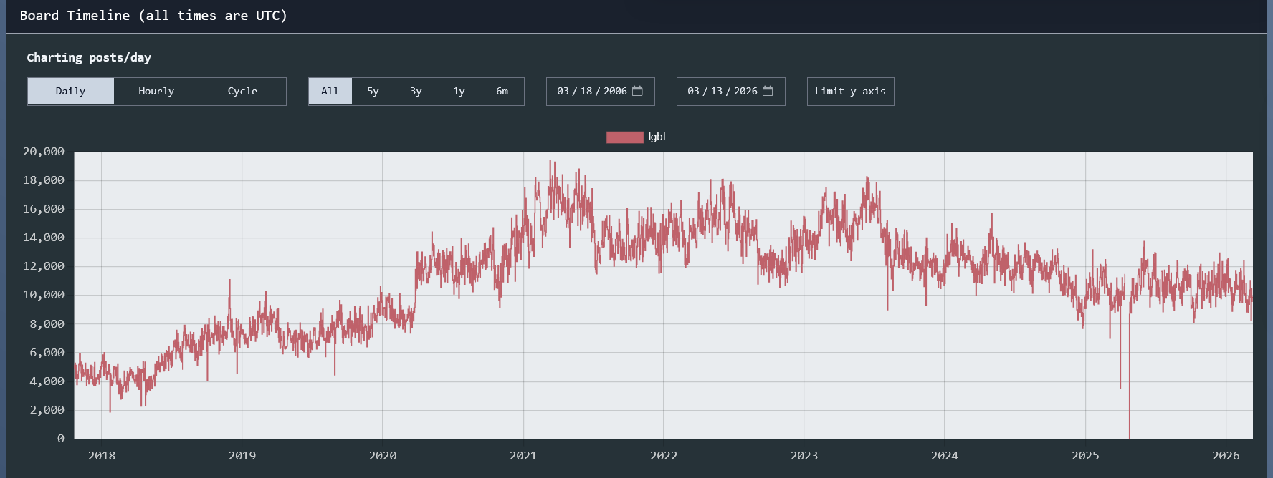Select the All time range
Viewport: 1273px width, 478px height.
coord(330,92)
